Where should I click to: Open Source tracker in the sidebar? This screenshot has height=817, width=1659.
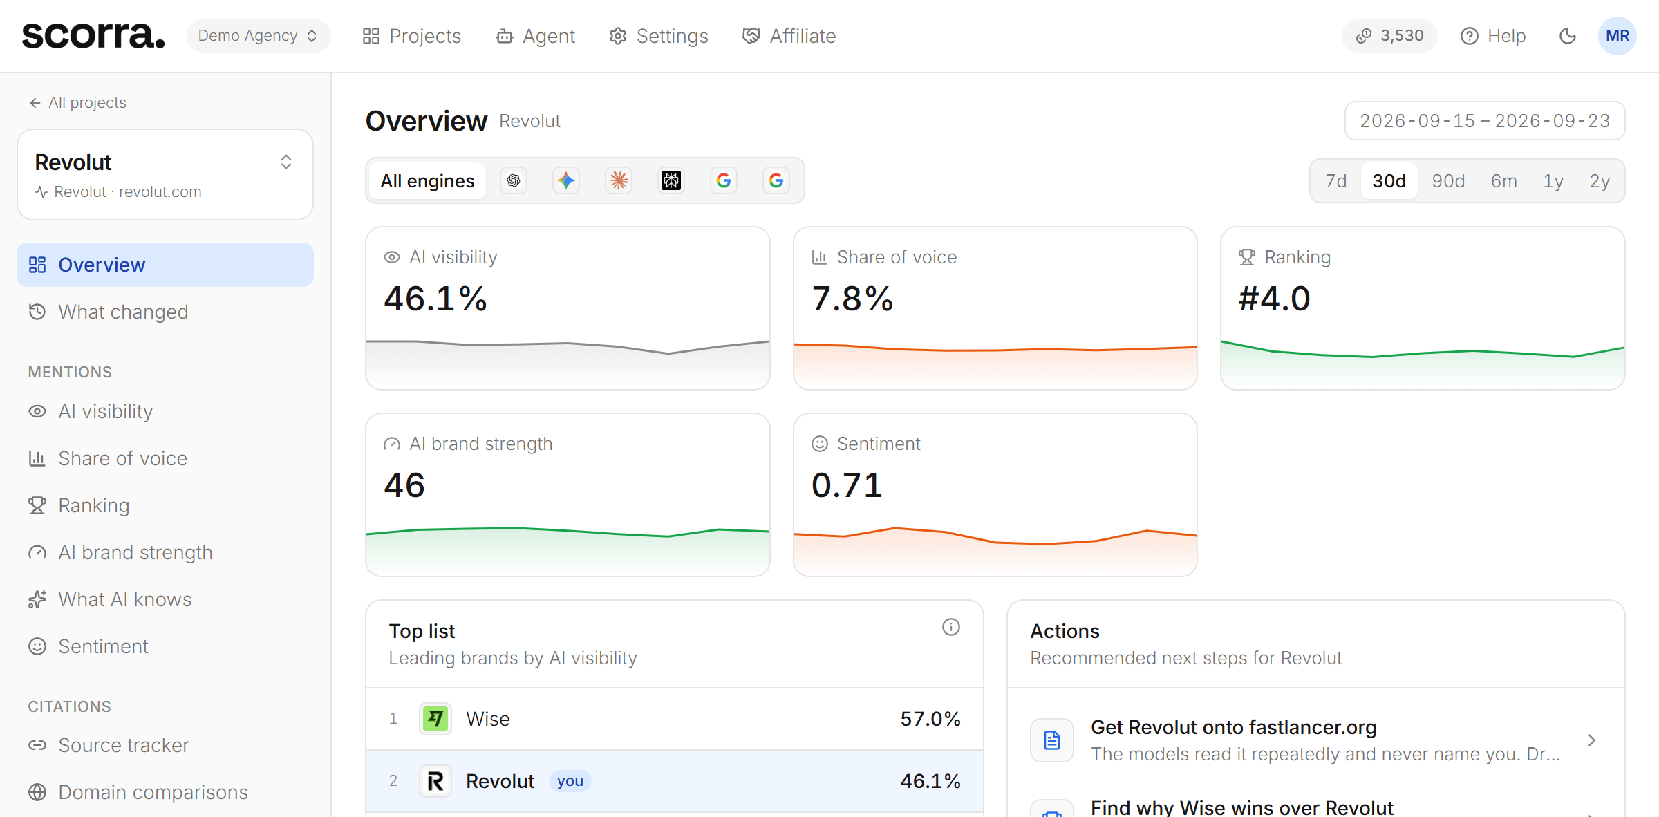pos(165,745)
